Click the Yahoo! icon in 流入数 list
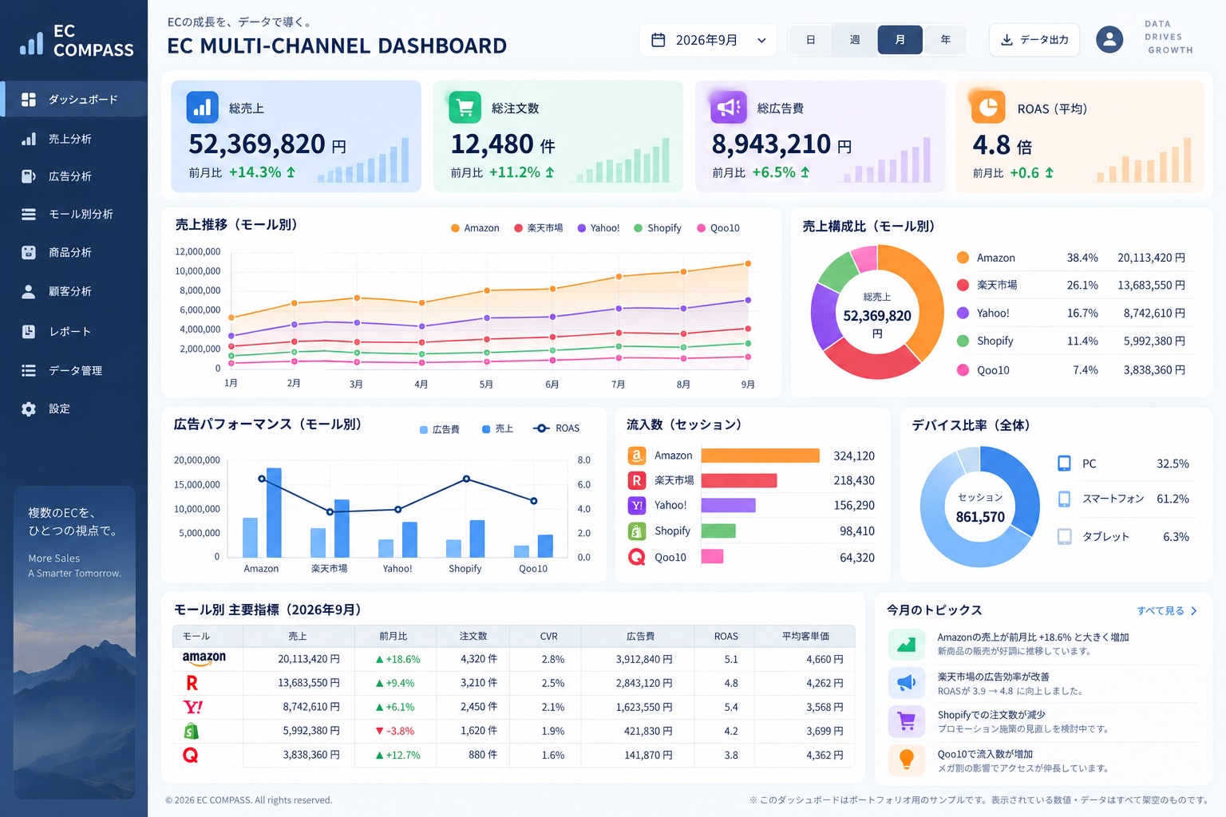Screen dimensions: 1226x817 (637, 505)
